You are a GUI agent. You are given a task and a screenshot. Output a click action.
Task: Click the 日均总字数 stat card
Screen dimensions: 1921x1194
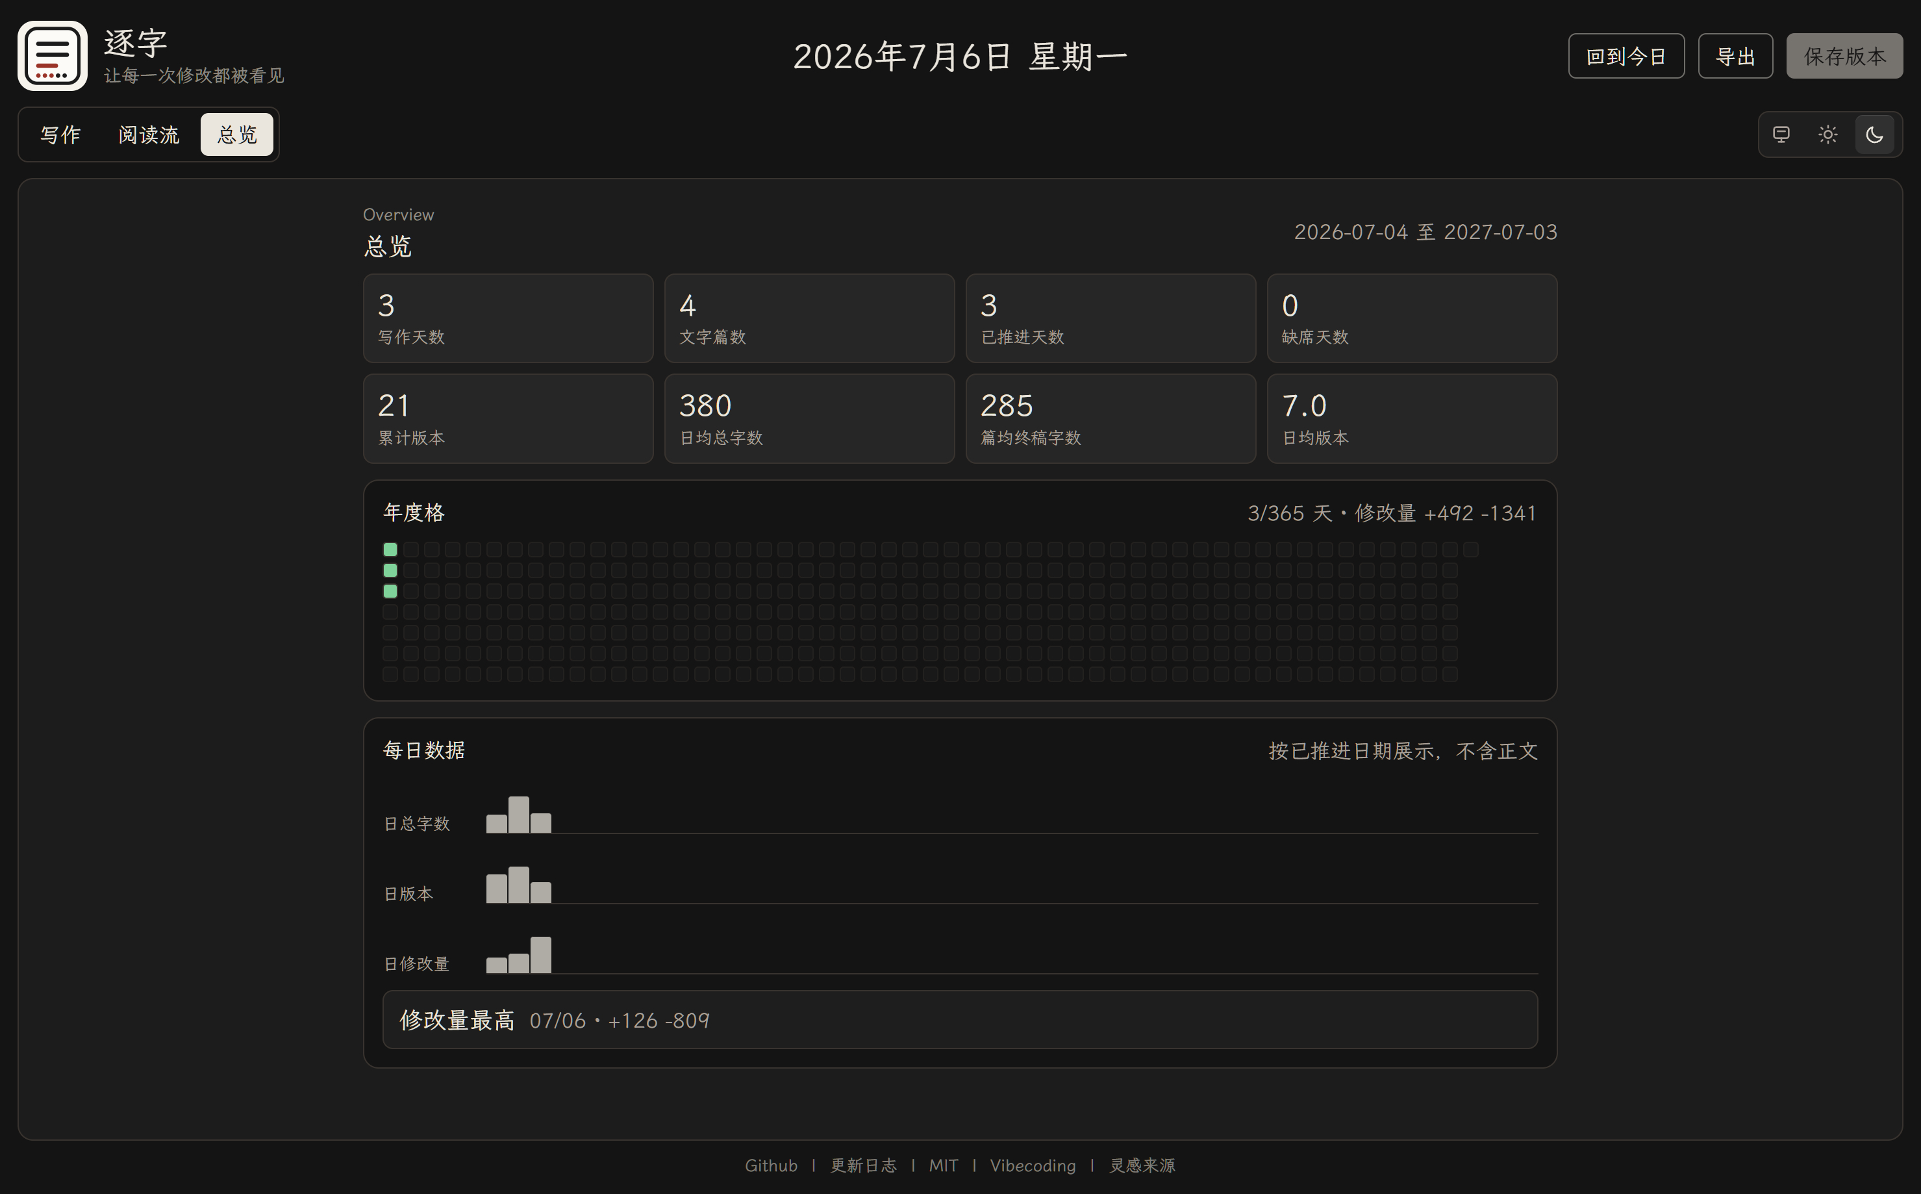click(810, 418)
